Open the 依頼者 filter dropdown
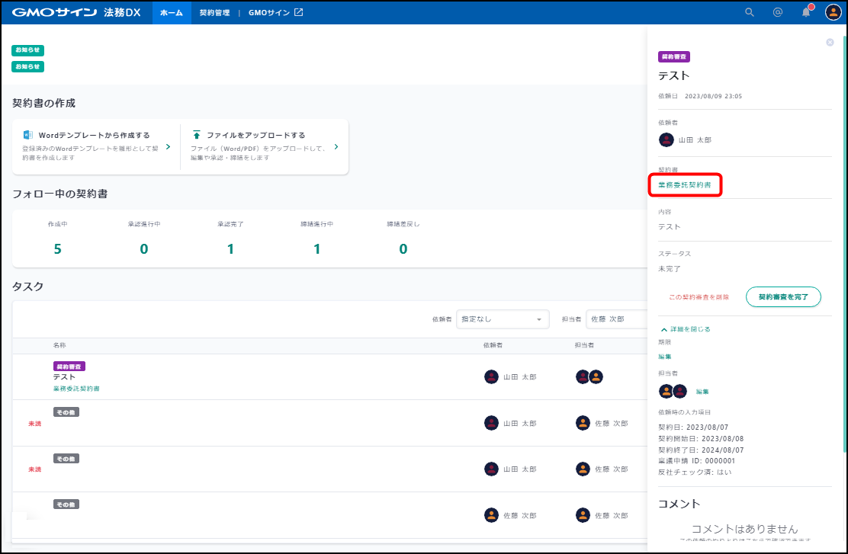The width and height of the screenshot is (848, 554). pyautogui.click(x=502, y=319)
